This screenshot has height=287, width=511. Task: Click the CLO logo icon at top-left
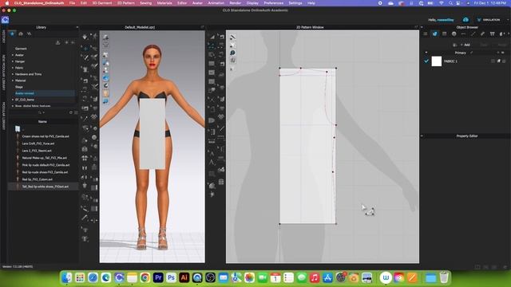pyautogui.click(x=5, y=20)
